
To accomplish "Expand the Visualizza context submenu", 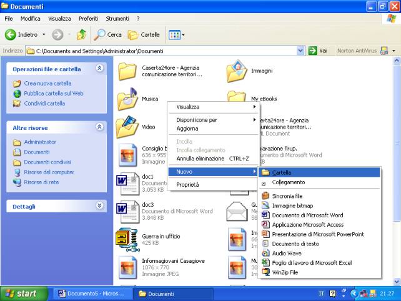I will click(x=213, y=107).
